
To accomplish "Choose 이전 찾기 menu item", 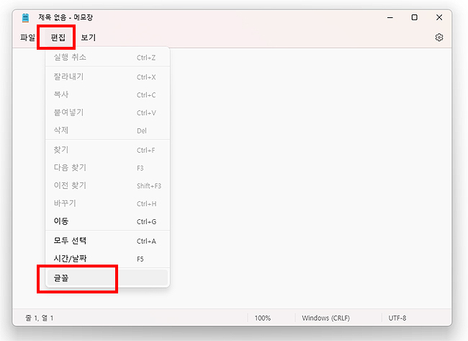I will (x=107, y=185).
